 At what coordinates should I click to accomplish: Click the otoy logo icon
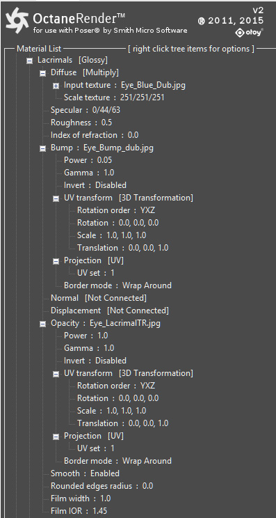[x=250, y=32]
